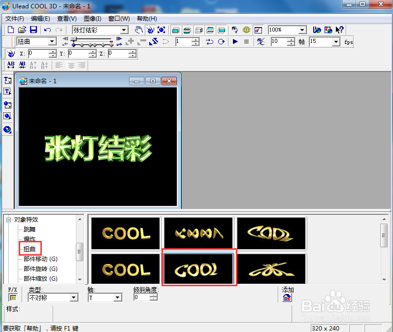Open the 帮助(H) menu
This screenshot has width=393, height=332.
(147, 19)
